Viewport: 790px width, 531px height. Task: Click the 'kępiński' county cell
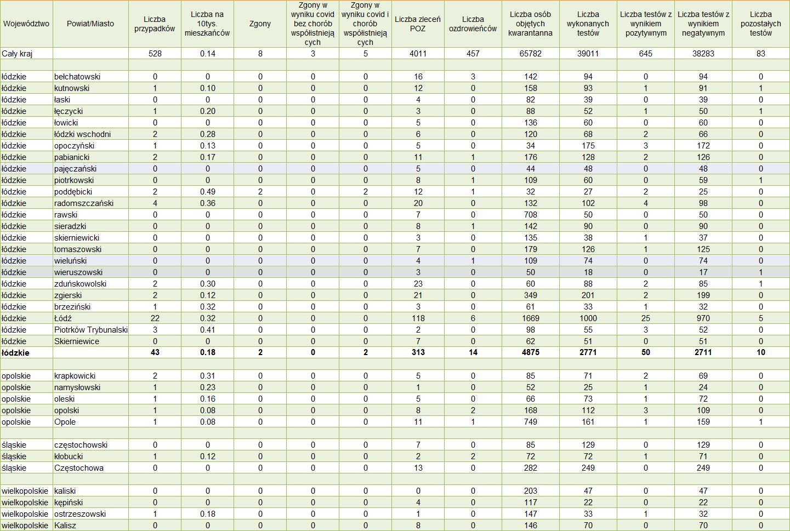(90, 503)
